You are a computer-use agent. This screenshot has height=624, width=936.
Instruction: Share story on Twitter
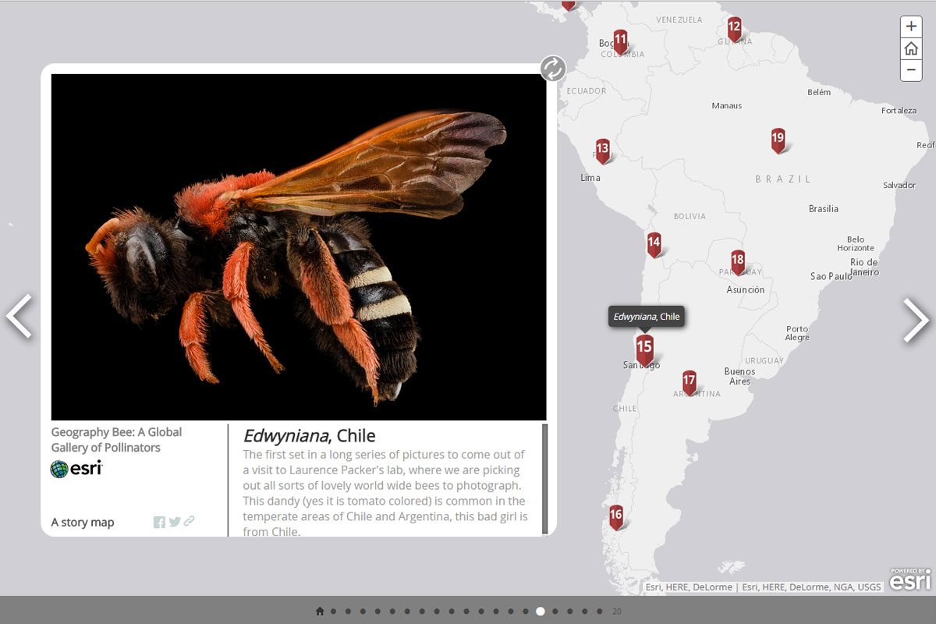point(175,523)
